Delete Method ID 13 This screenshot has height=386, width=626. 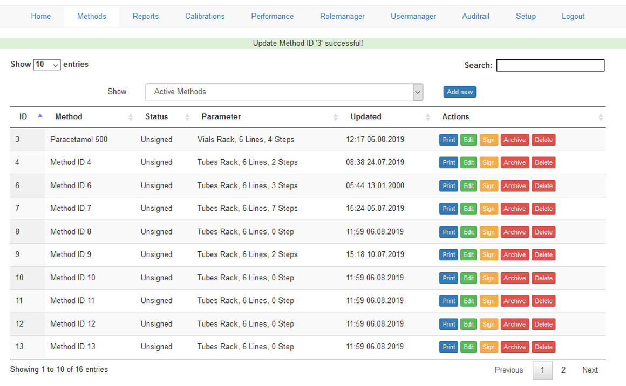coord(543,347)
